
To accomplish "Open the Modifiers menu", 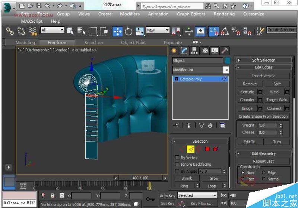I will pyautogui.click(x=129, y=14).
